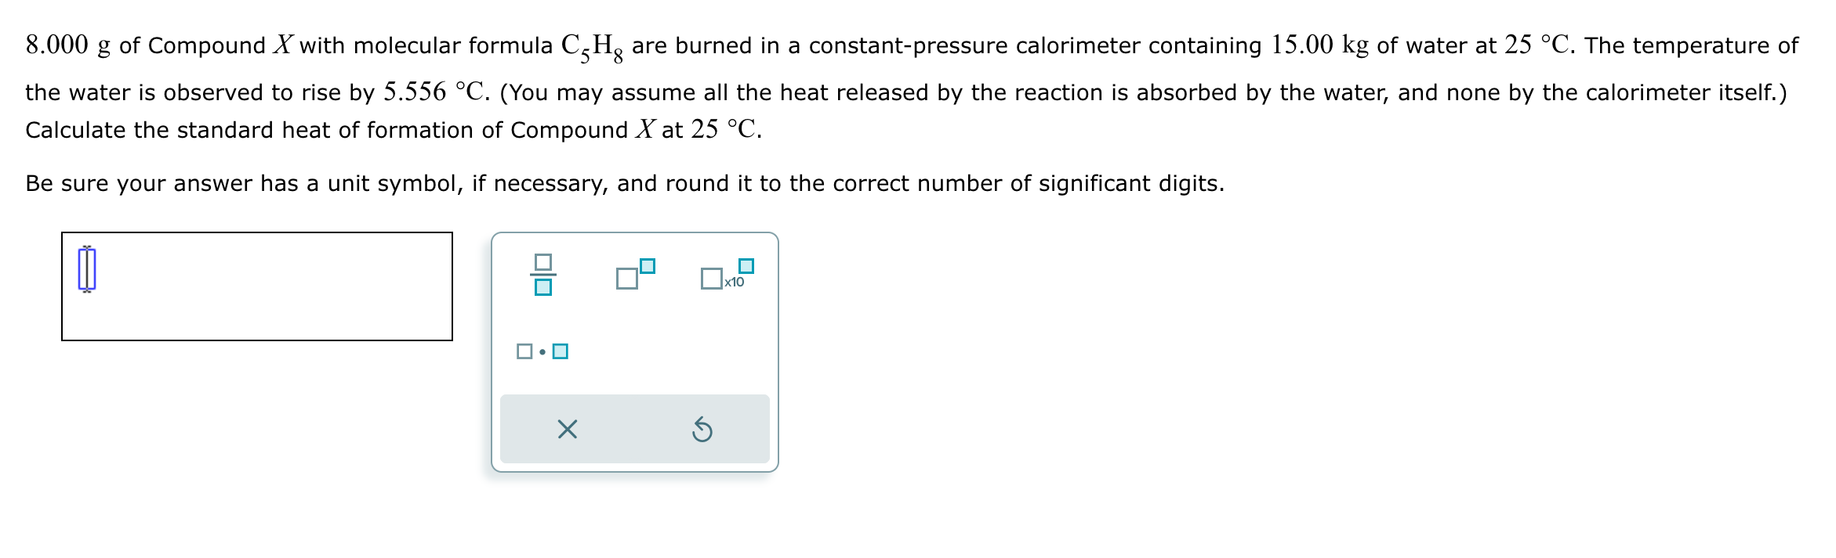This screenshot has width=1836, height=558.
Task: Click the exponent box above the x10 symbol
Action: tap(746, 265)
